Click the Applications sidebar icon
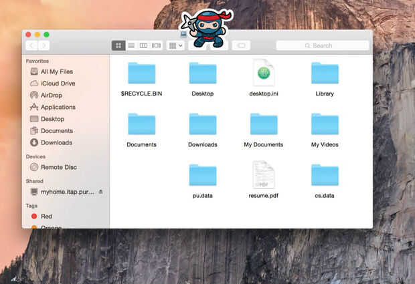The height and width of the screenshot is (284, 415). coord(34,107)
